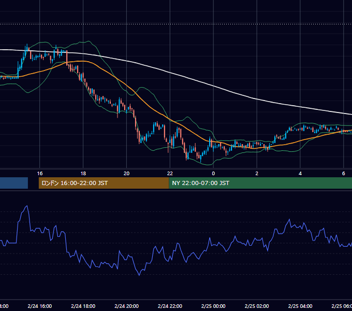Viewport: 352px width, 311px height.
Task: Click the 2/24 20:00 date label
Action: click(x=127, y=306)
